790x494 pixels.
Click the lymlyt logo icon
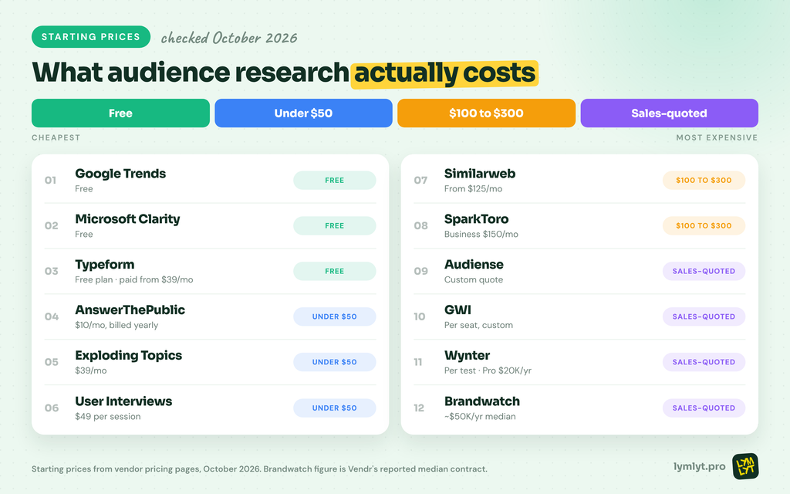tap(745, 466)
